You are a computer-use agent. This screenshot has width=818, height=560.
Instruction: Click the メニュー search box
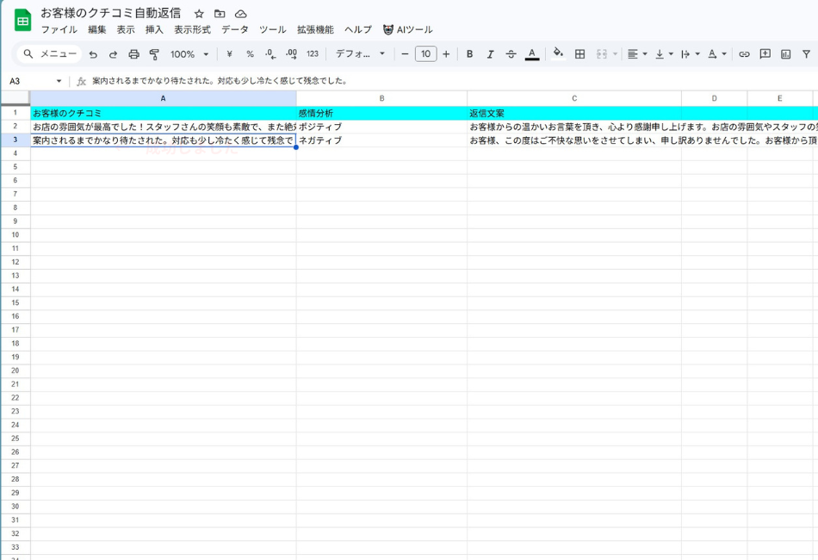pyautogui.click(x=51, y=54)
